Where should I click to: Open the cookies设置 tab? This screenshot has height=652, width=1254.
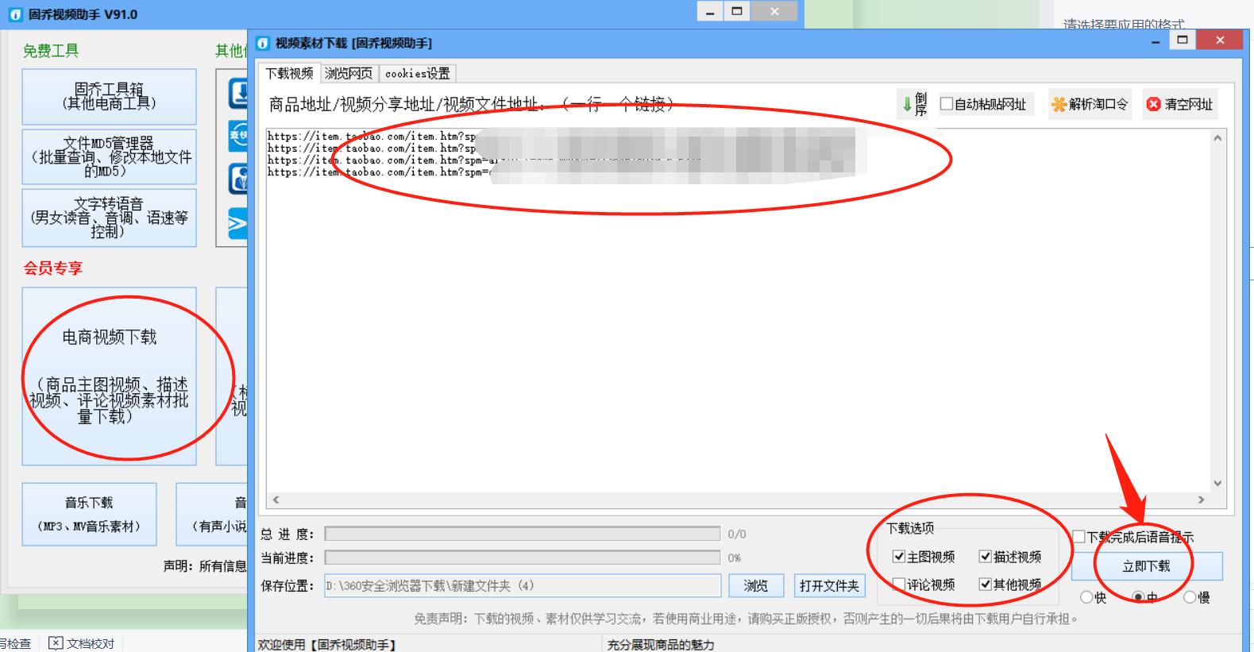point(417,73)
